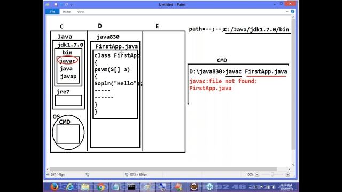The height and width of the screenshot is (192, 342).
Task: Click the Paint Help icon
Action: pyautogui.click(x=292, y=11)
